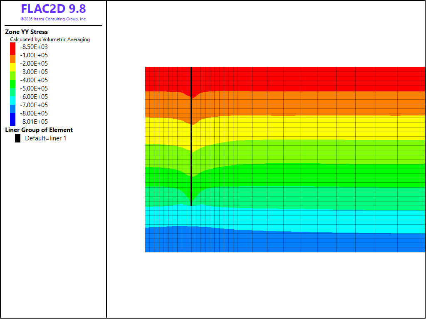Click the -8.01E+05 legend value label
Image resolution: width=426 pixels, height=319 pixels.
(34, 122)
